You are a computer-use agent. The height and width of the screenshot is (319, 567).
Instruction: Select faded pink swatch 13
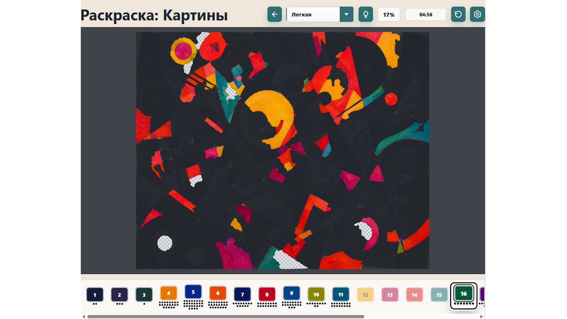pos(390,295)
